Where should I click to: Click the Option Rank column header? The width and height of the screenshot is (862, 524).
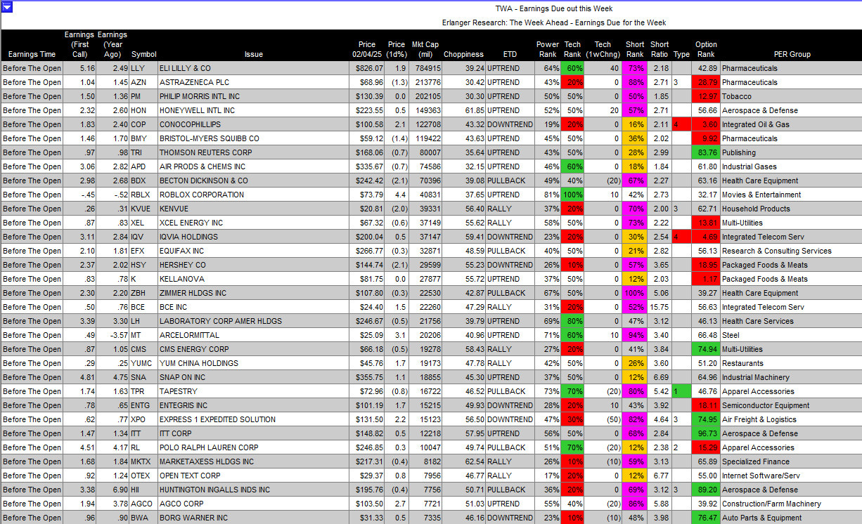coord(706,49)
